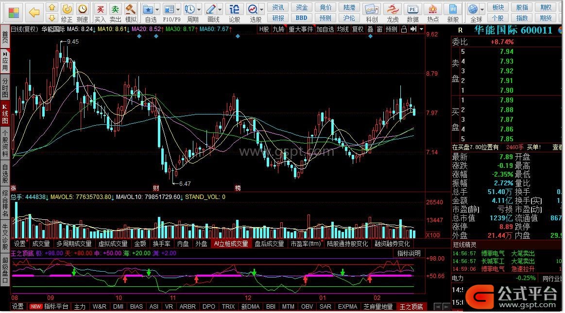
Task: Click the sell-5 price 7.94
Action: coord(506,51)
